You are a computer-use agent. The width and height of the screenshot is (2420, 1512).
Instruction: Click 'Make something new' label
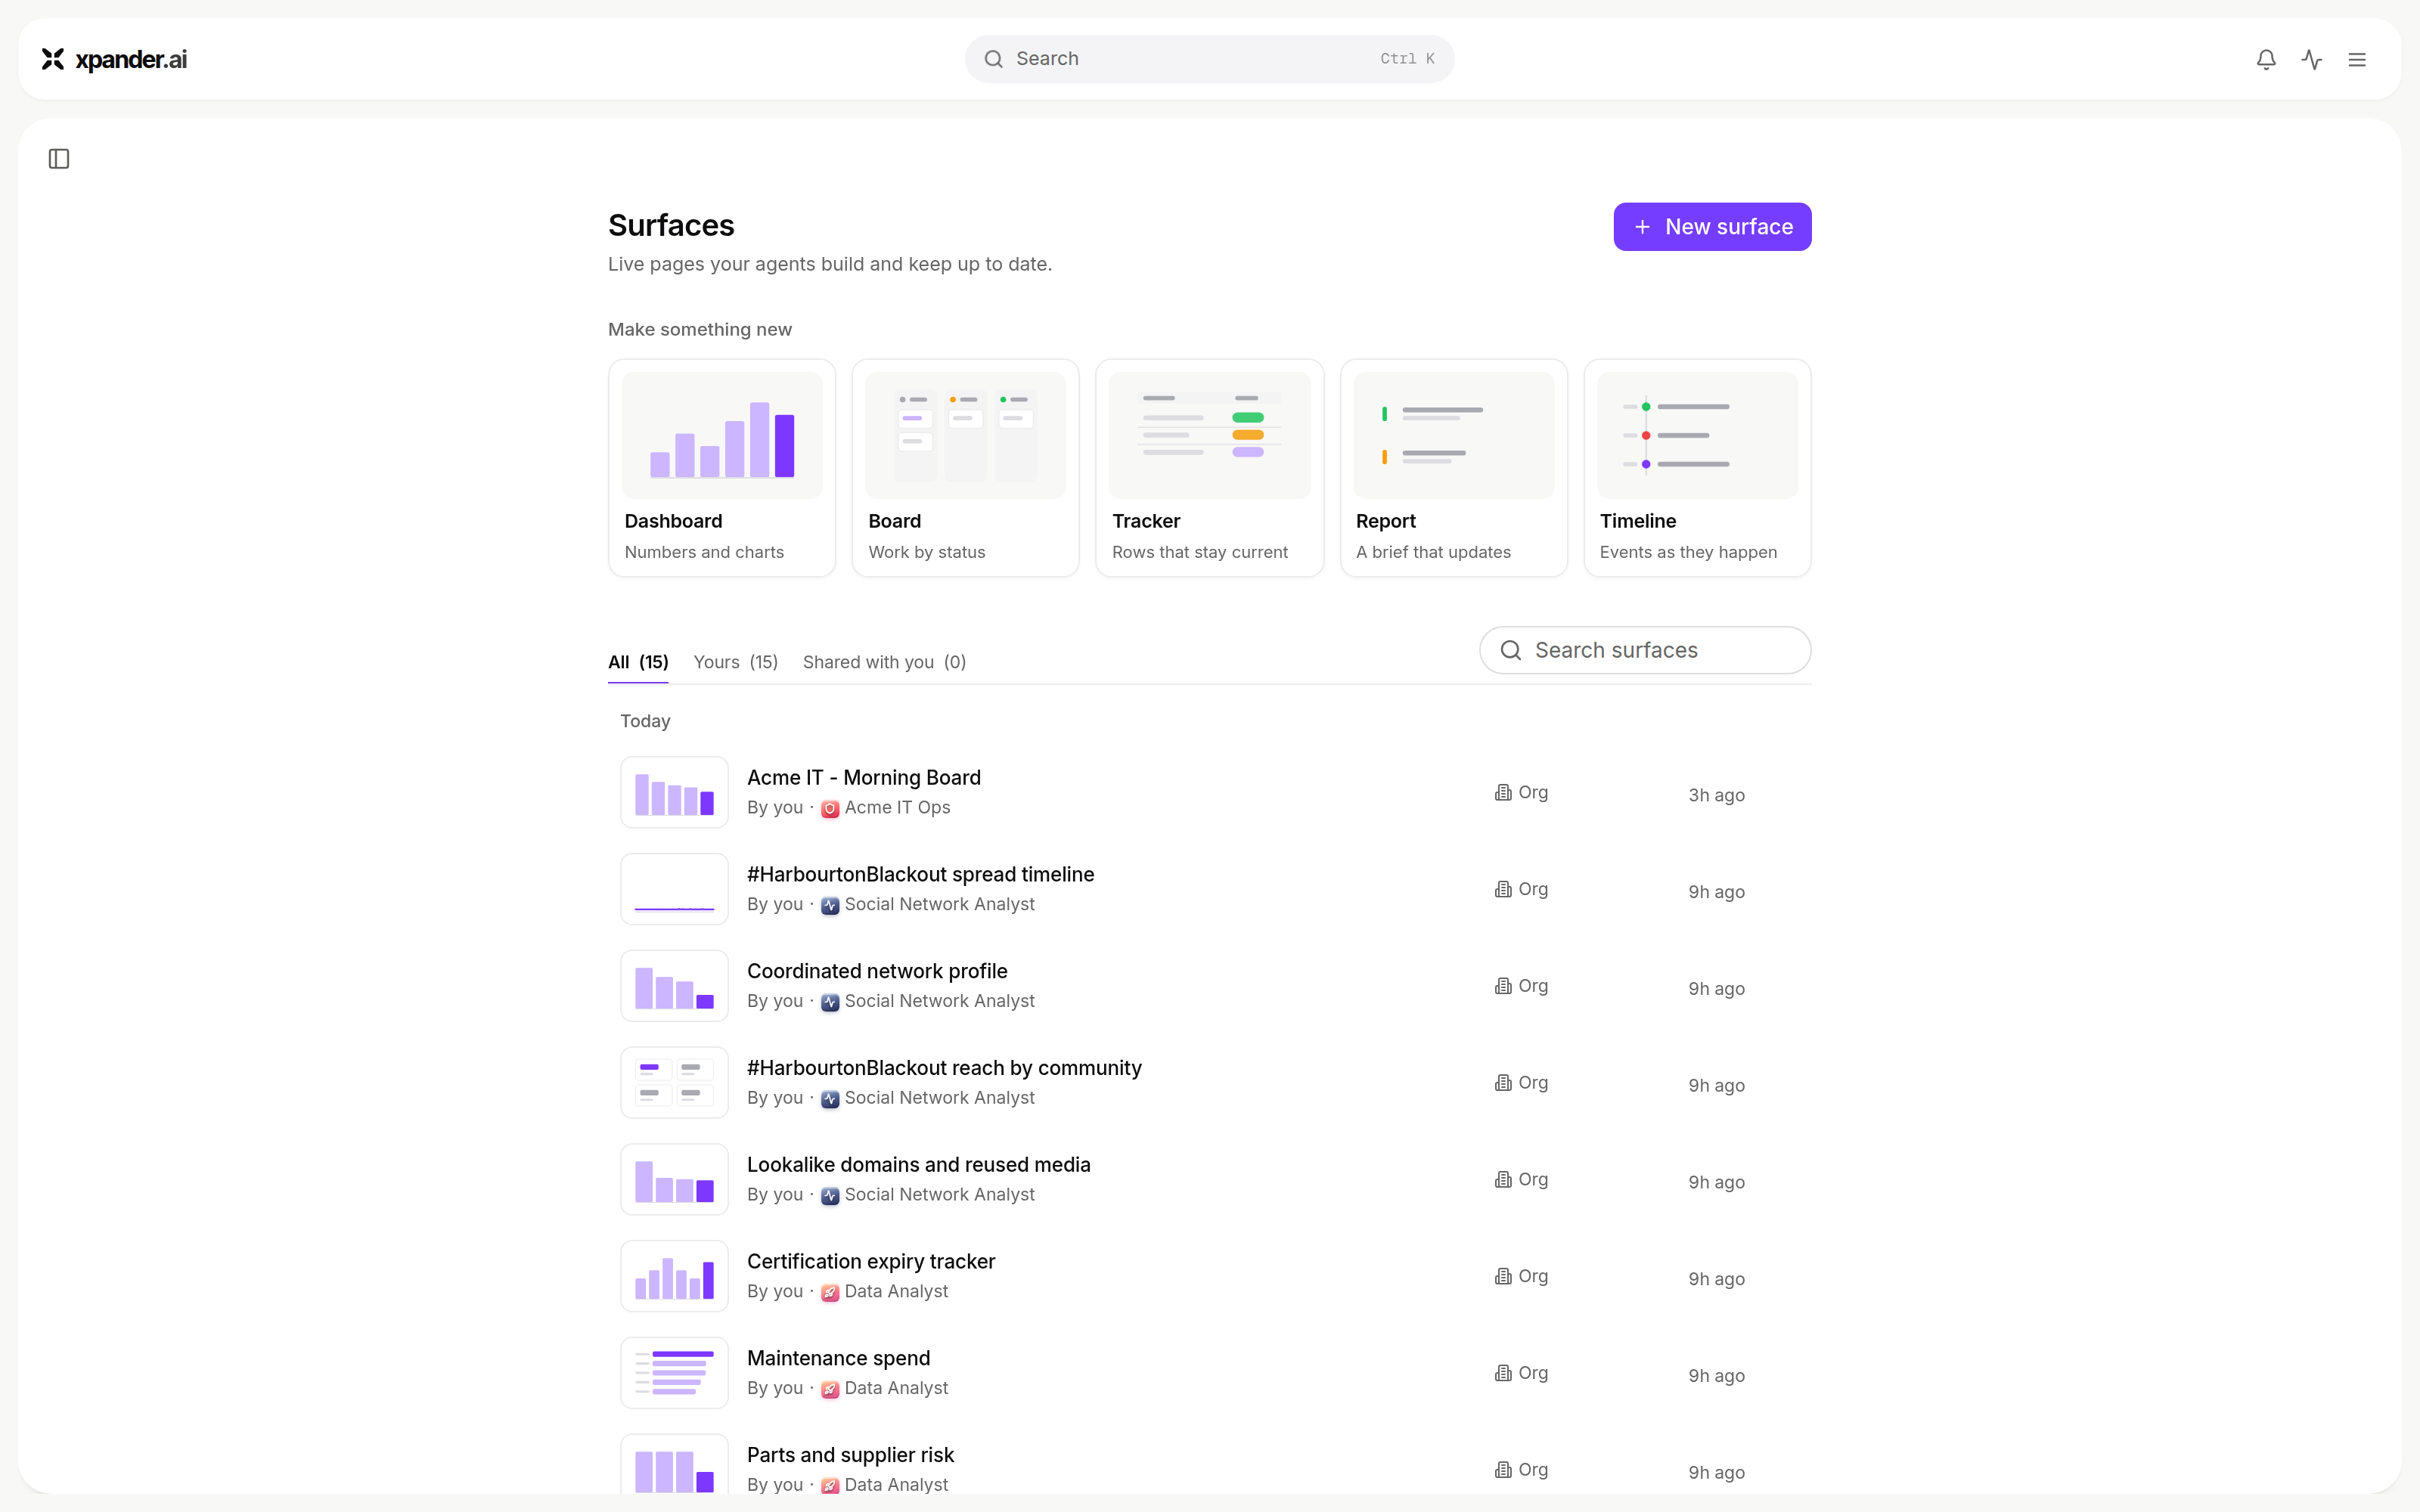700,329
